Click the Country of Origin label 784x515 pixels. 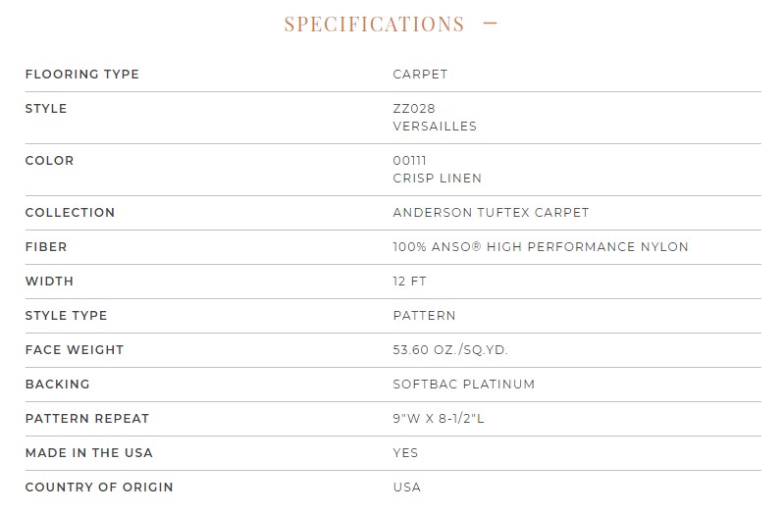(99, 488)
